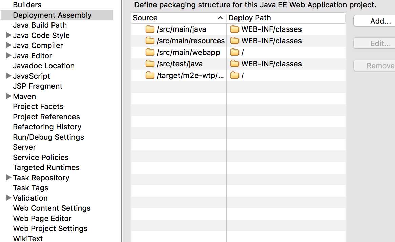Screen dimensions: 395x242
Task: Select the Deployment Assembly entry
Action: tap(52, 15)
